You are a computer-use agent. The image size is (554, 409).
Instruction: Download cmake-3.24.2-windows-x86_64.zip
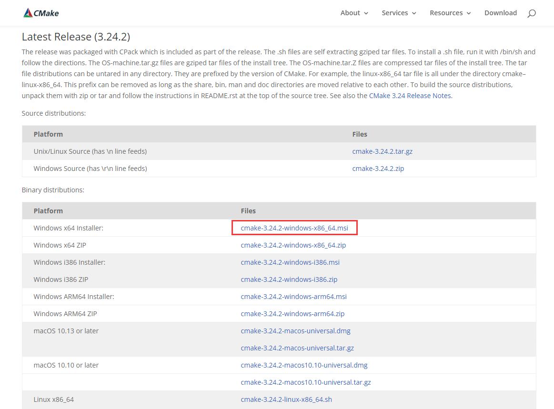(x=293, y=245)
